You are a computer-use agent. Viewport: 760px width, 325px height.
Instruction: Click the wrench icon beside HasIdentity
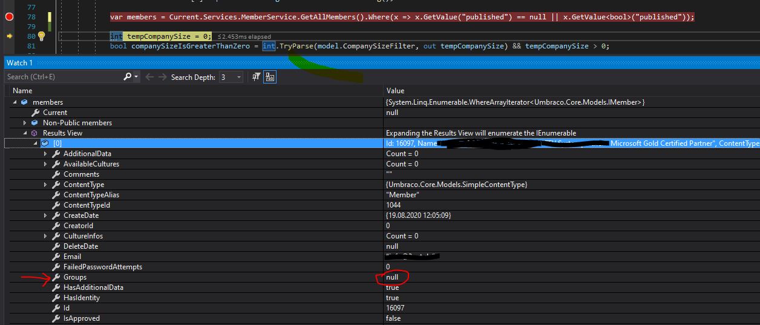56,298
